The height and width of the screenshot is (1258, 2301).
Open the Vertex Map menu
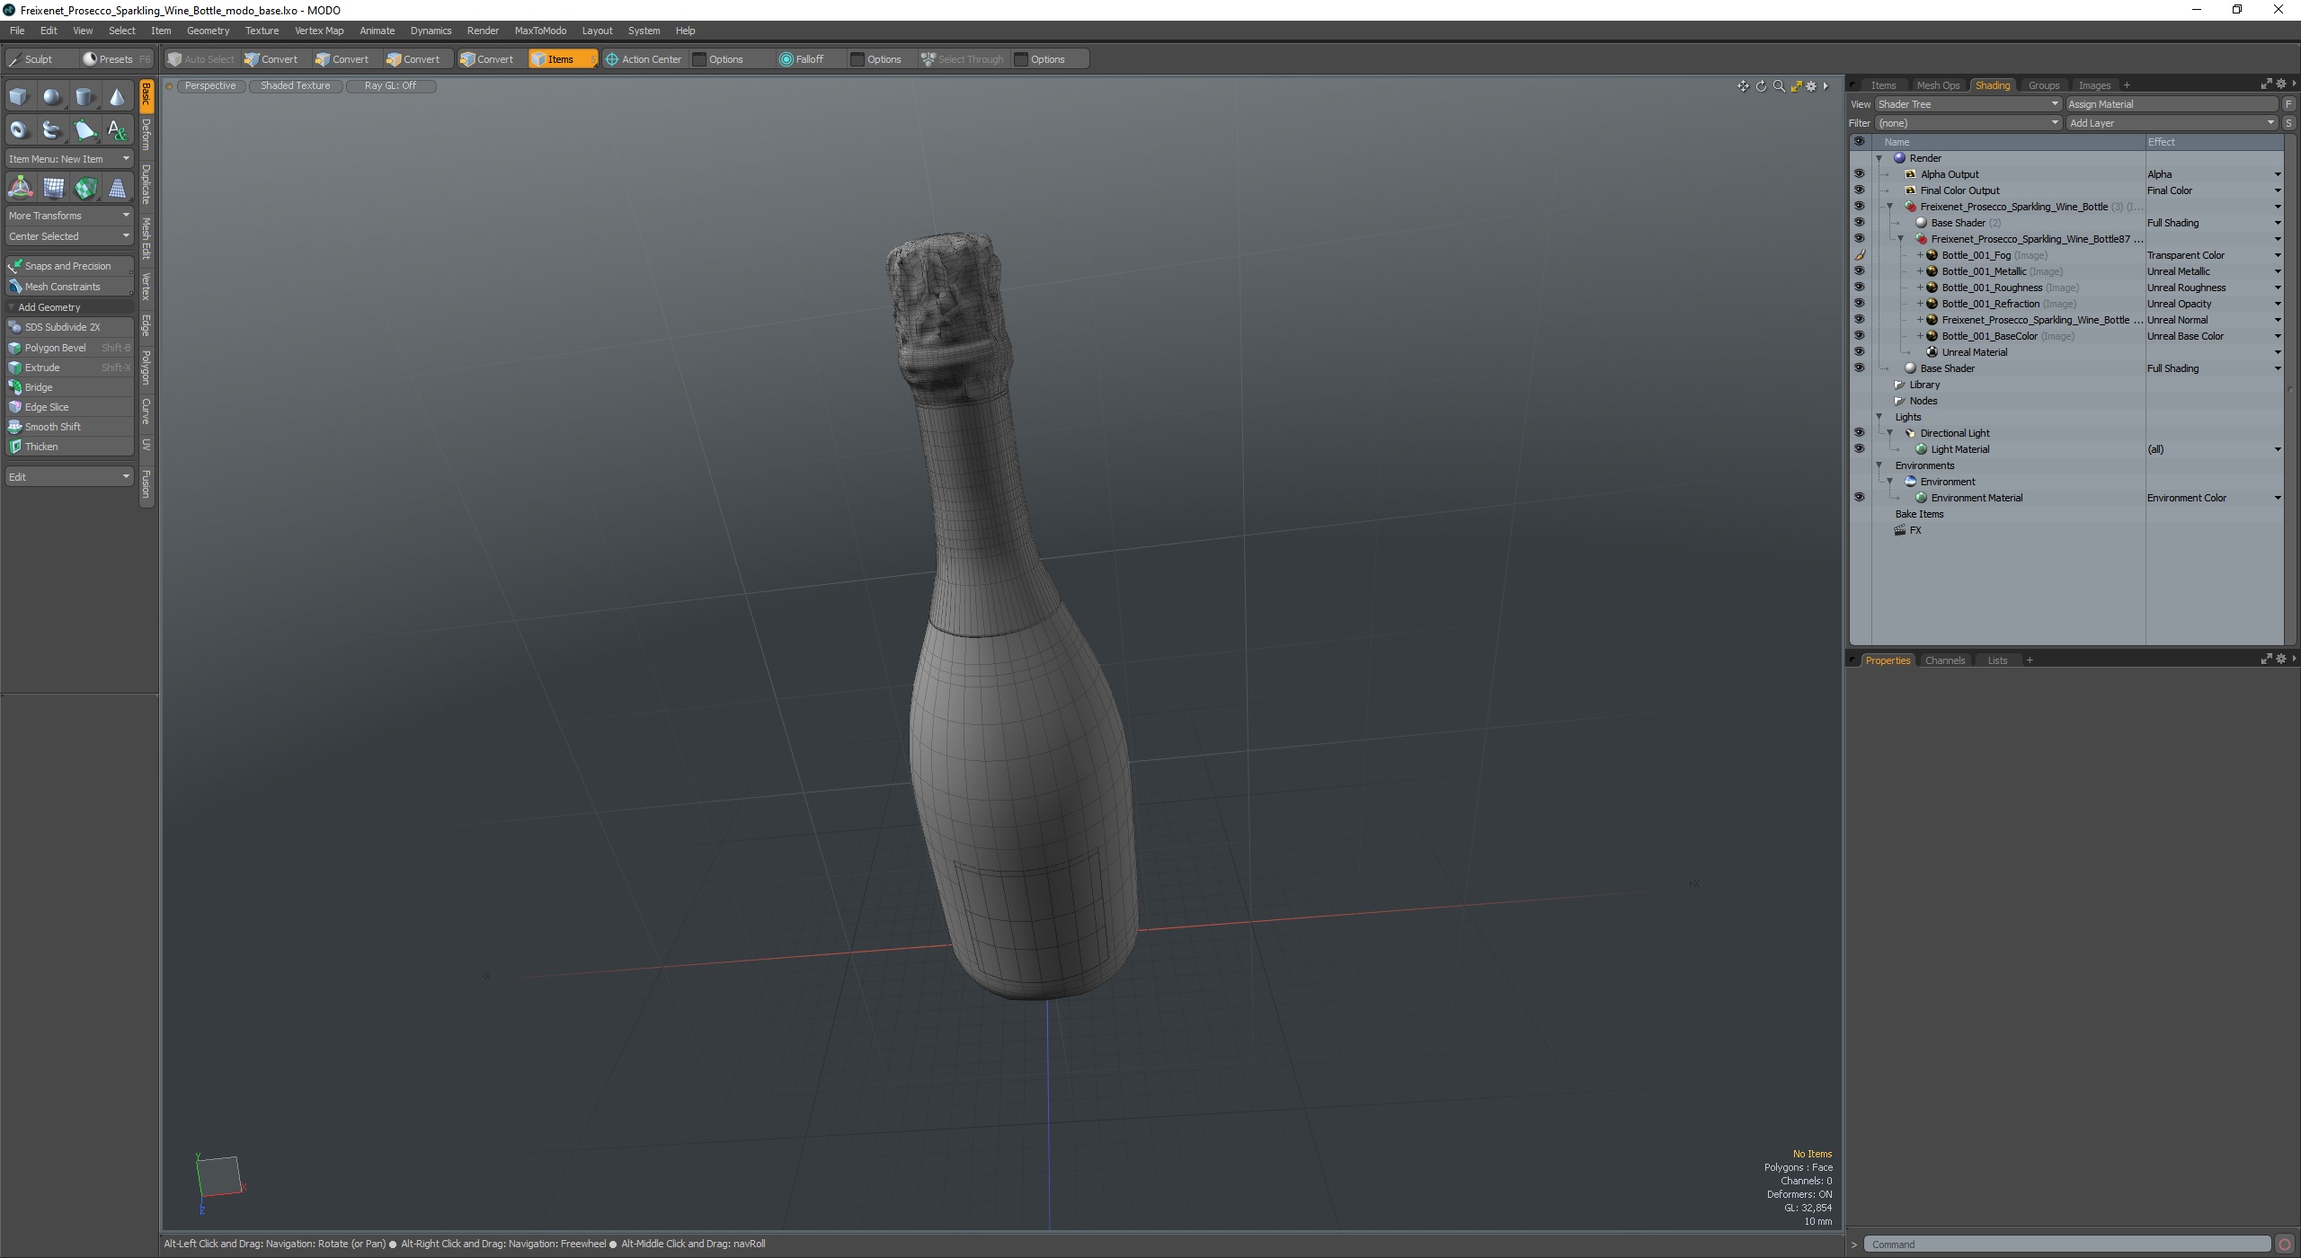(319, 31)
